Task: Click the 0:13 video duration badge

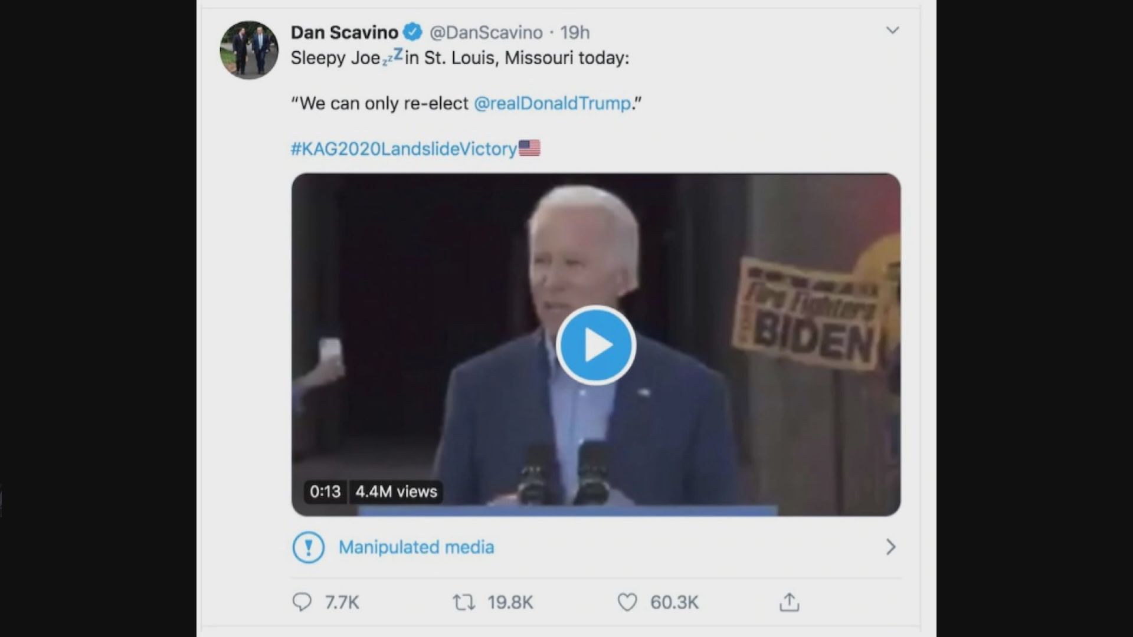Action: coord(325,491)
